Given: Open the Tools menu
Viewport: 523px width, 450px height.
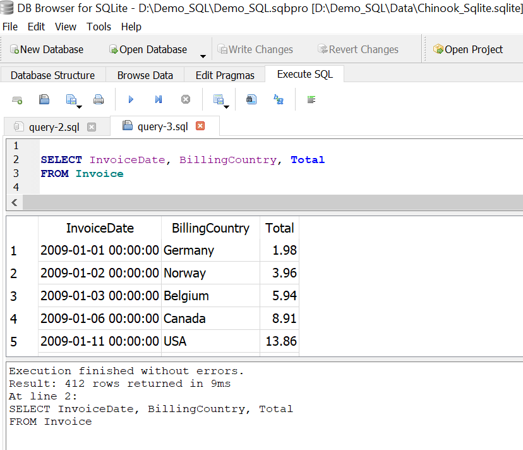Looking at the screenshot, I should point(99,27).
